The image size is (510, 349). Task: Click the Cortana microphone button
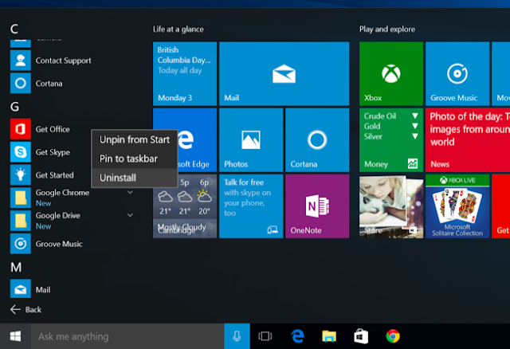pyautogui.click(x=237, y=336)
